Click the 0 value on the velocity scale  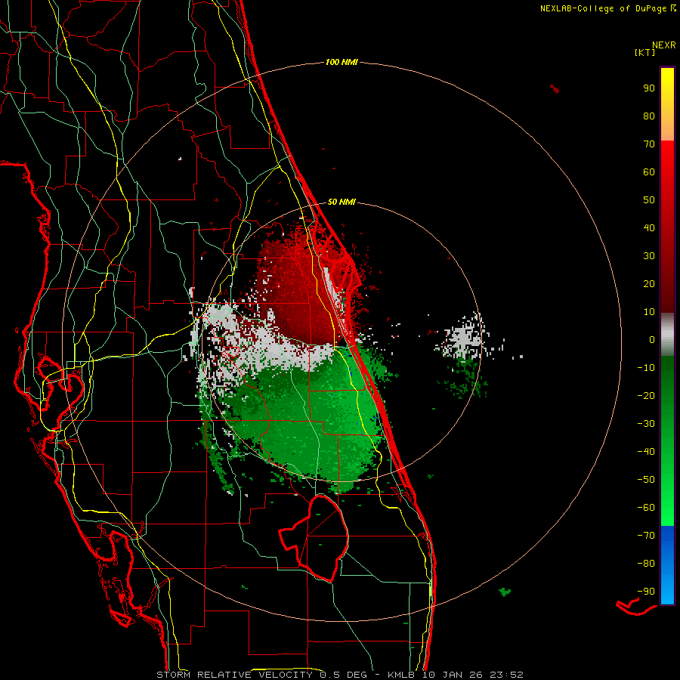pyautogui.click(x=652, y=340)
